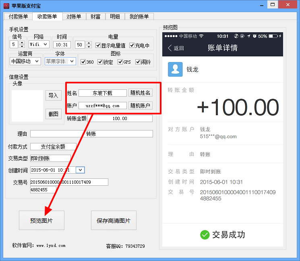Decrease the 信号 value with down arrow

(x=22, y=46)
